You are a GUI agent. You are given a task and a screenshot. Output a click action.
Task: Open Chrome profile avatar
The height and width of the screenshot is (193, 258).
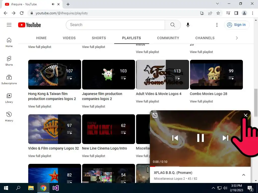point(244,13)
